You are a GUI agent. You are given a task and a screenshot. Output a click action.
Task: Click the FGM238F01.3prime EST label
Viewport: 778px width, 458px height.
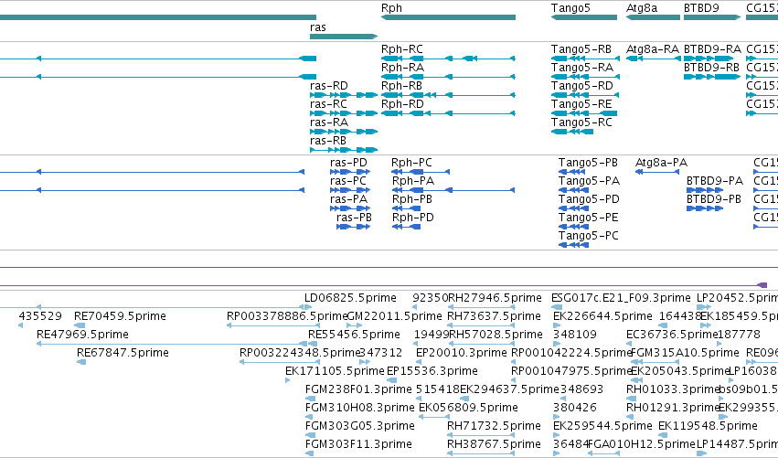coord(358,389)
